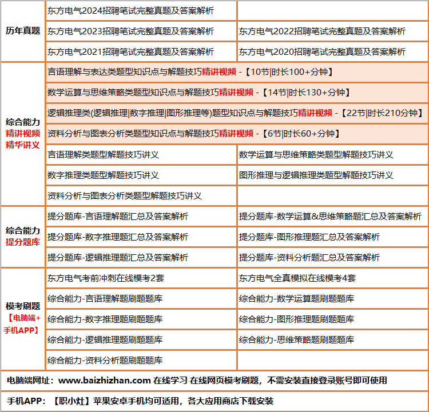Open 综合能力-言语理解题刷题题库
The width and height of the screenshot is (429, 412).
[105, 298]
